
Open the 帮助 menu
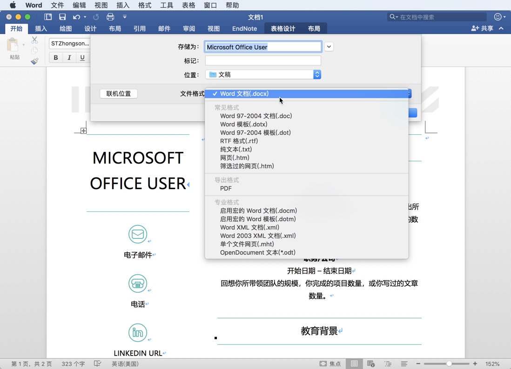click(232, 5)
